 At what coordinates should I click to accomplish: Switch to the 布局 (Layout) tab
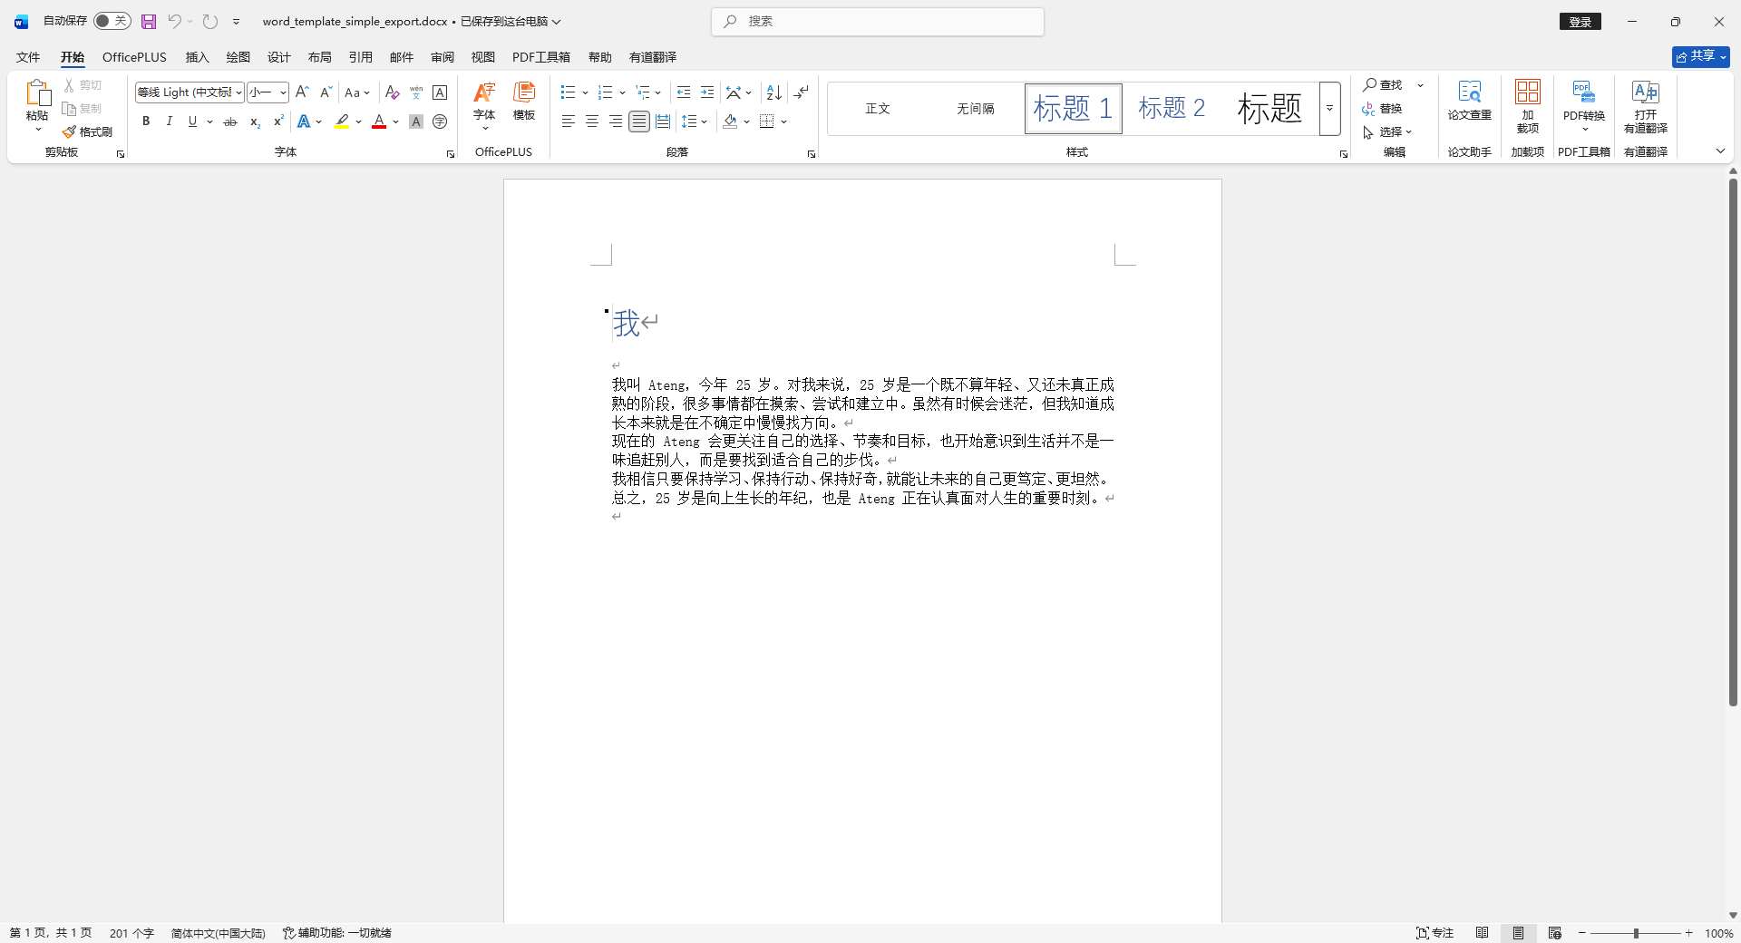(319, 57)
